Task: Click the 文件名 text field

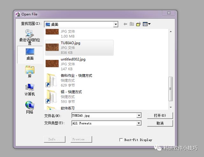Action: tap(104, 115)
